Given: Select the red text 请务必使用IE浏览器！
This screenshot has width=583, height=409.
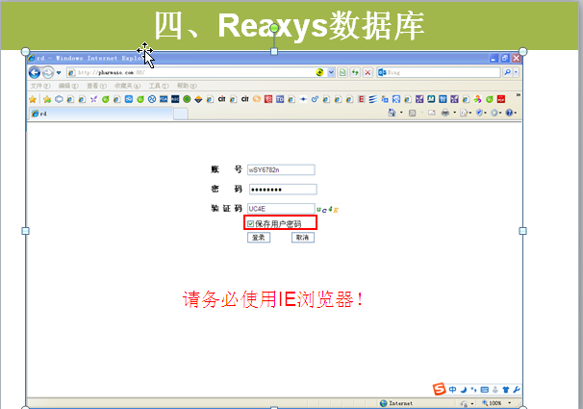Looking at the screenshot, I should pos(272,299).
